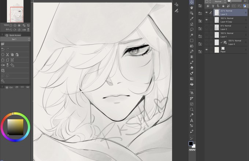Zoom in with the Navigator plus button
This screenshot has height=161, width=249.
(15, 25)
